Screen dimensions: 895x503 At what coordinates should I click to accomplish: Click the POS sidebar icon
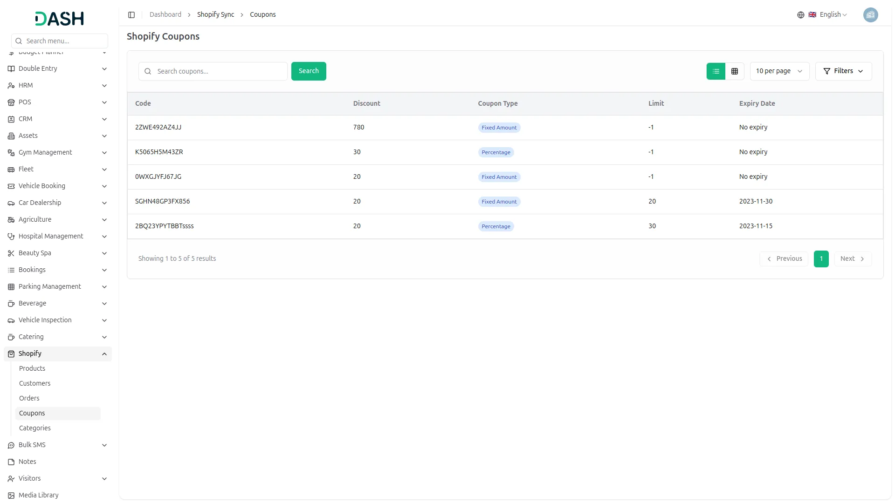(x=11, y=102)
